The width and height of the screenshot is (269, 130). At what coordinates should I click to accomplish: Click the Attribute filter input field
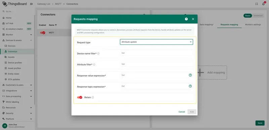coord(156,64)
